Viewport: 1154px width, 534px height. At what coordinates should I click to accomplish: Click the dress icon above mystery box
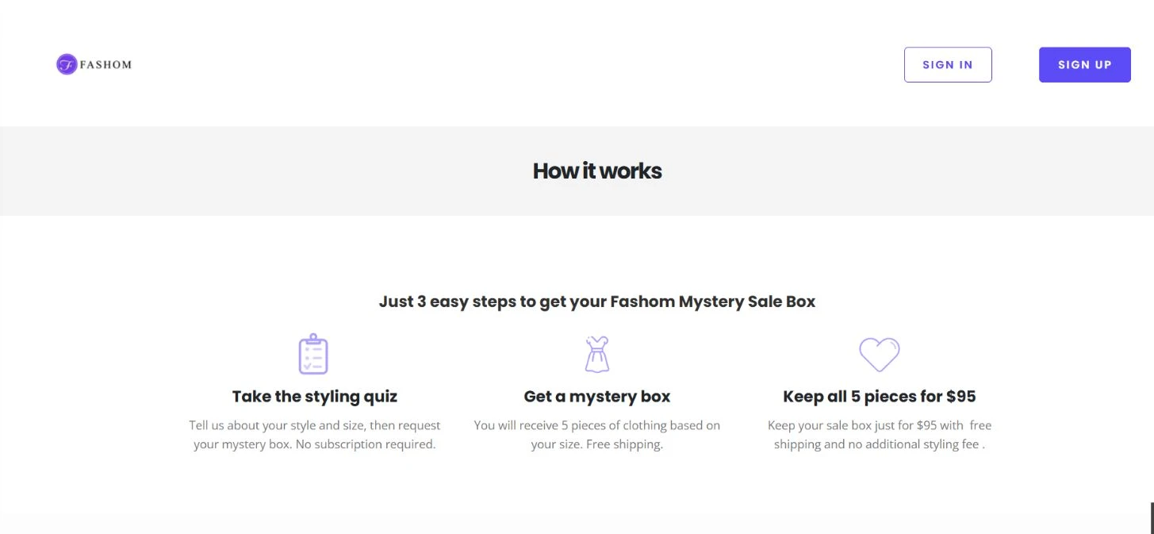click(597, 354)
